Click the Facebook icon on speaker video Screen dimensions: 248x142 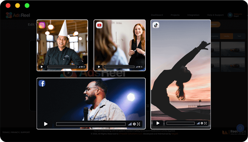coord(42,83)
